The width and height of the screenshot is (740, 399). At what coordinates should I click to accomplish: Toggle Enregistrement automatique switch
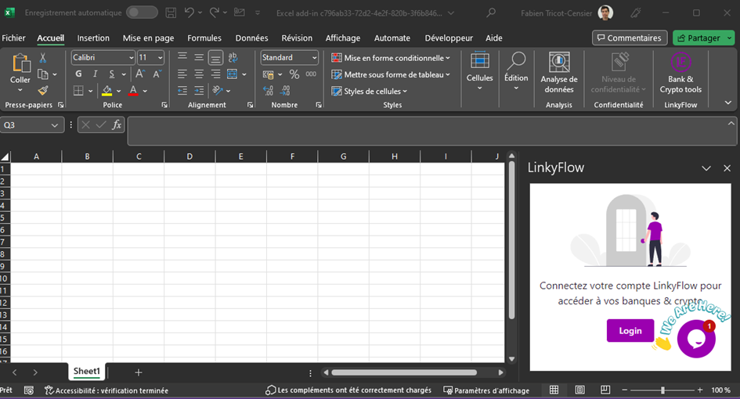(142, 13)
